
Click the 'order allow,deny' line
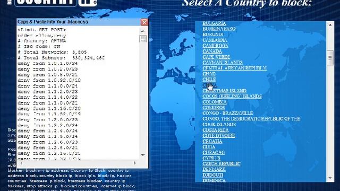[41, 36]
